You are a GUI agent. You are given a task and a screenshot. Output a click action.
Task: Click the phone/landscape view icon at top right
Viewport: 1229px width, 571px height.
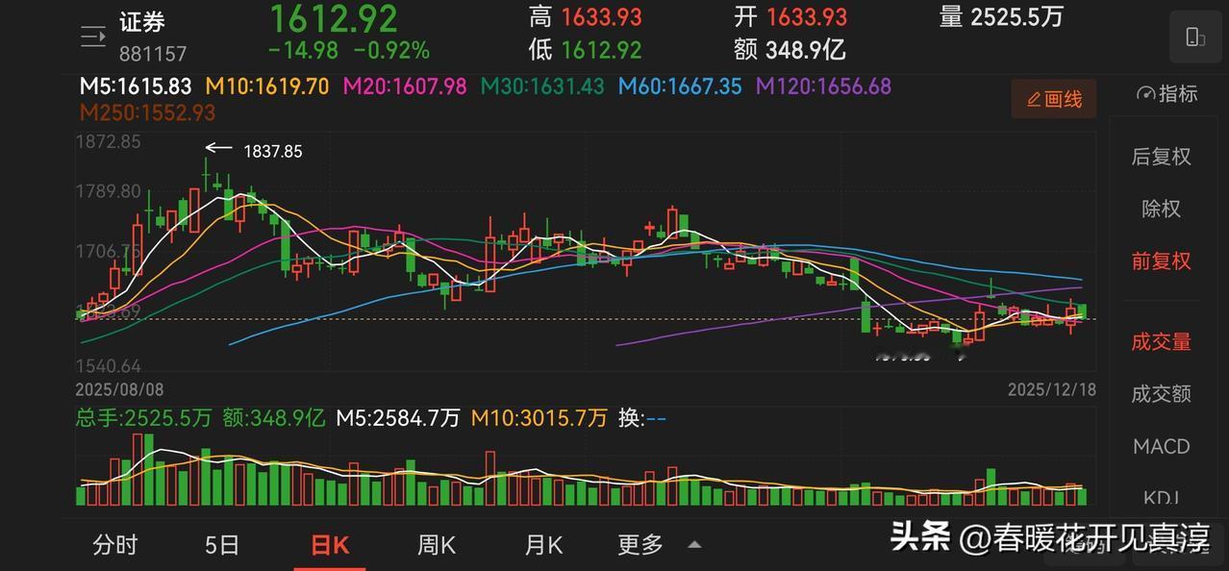tap(1194, 36)
